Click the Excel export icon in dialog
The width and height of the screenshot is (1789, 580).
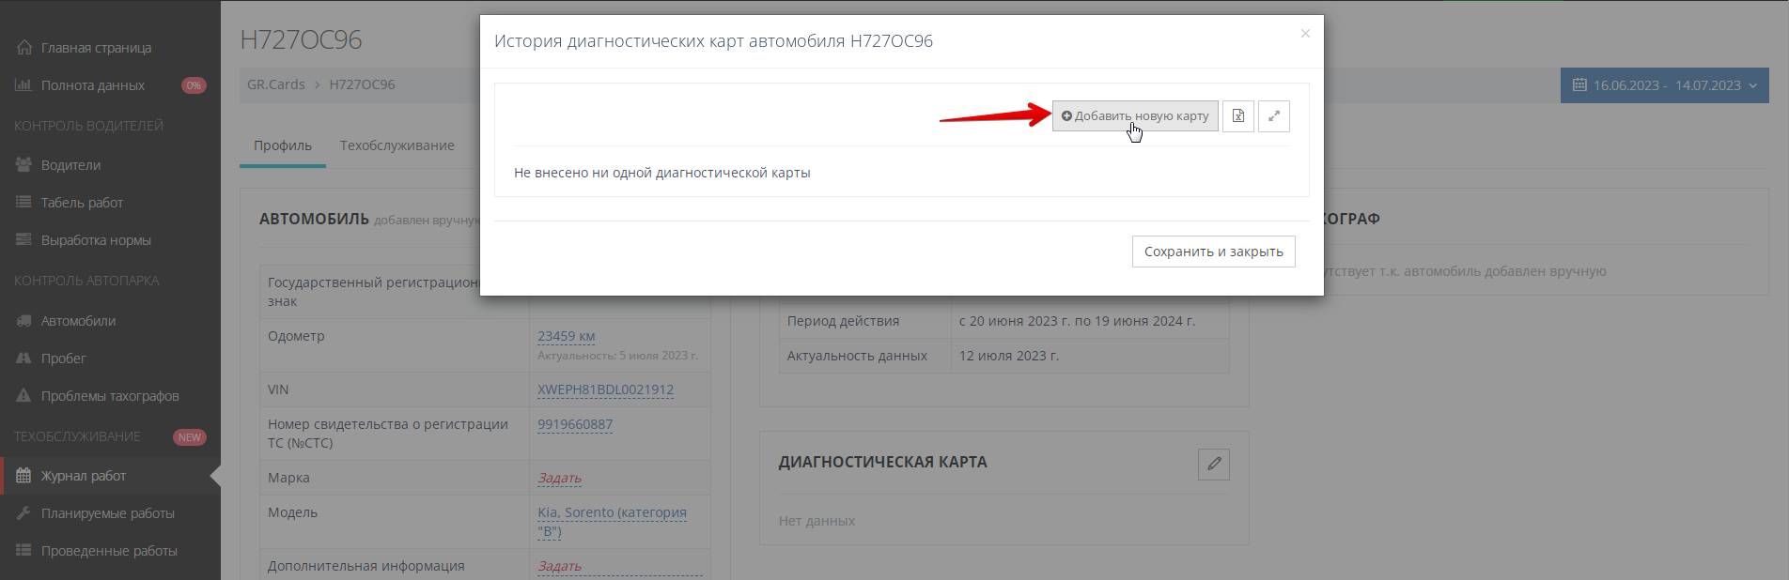[1237, 116]
